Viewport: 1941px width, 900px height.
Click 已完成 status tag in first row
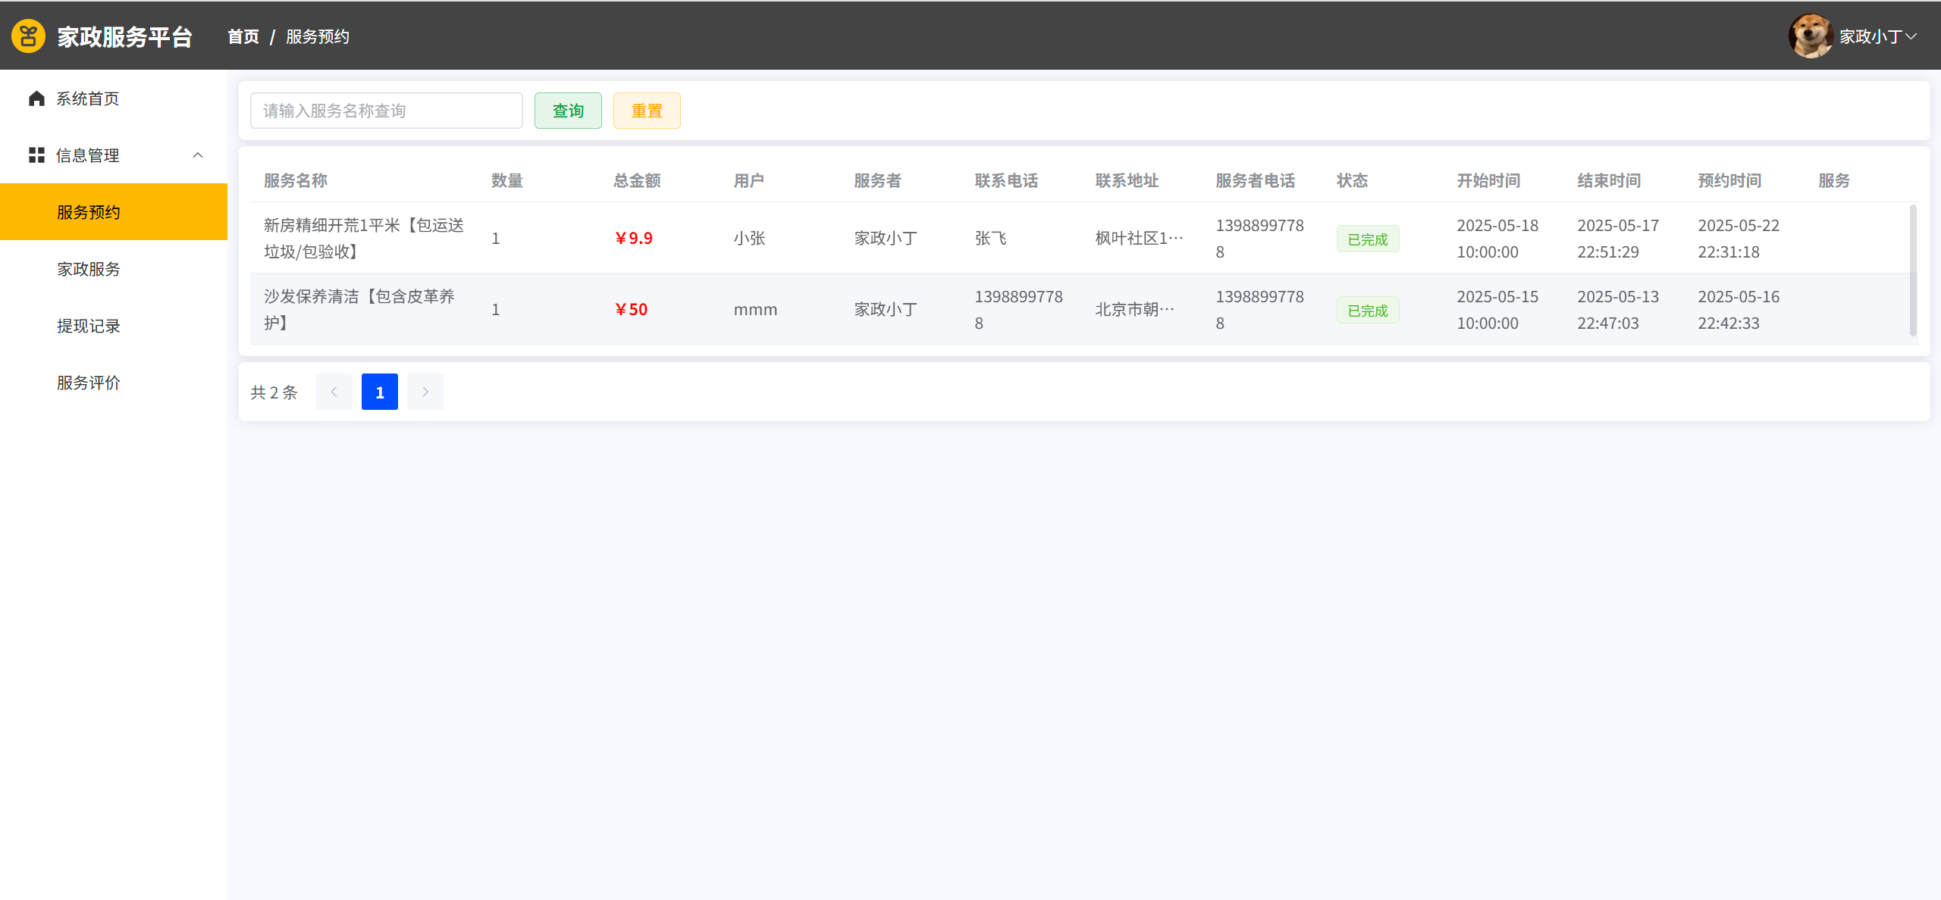(1367, 239)
